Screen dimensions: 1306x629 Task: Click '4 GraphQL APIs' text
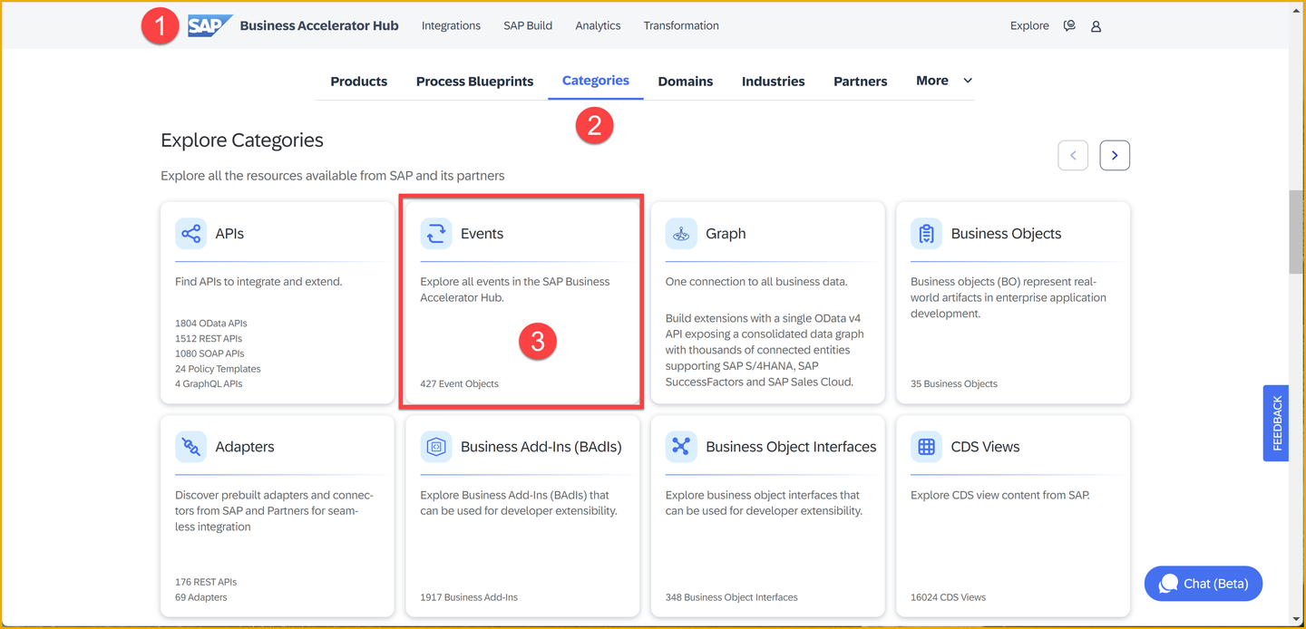click(x=209, y=384)
